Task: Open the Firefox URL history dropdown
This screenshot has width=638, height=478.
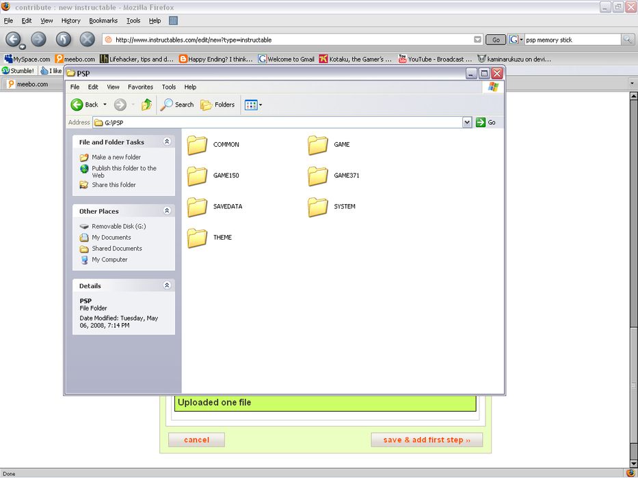Action: (x=478, y=40)
